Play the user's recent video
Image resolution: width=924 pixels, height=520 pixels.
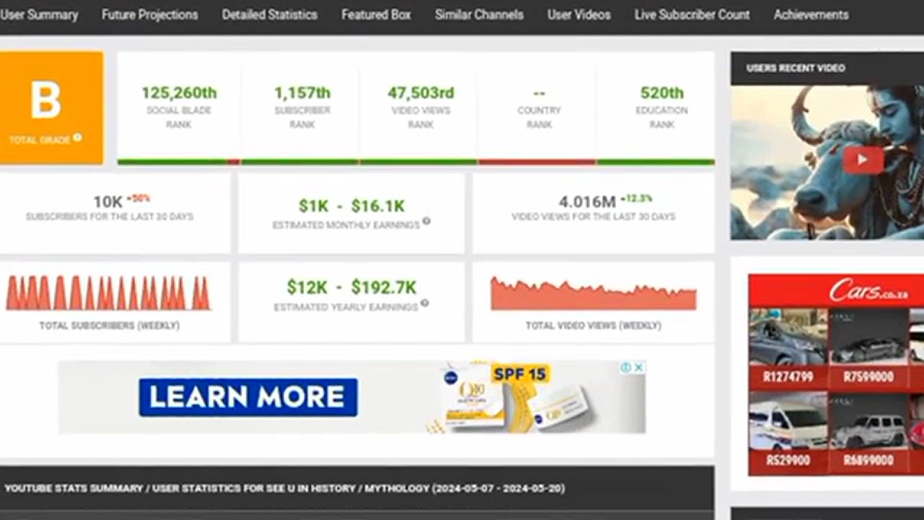862,160
